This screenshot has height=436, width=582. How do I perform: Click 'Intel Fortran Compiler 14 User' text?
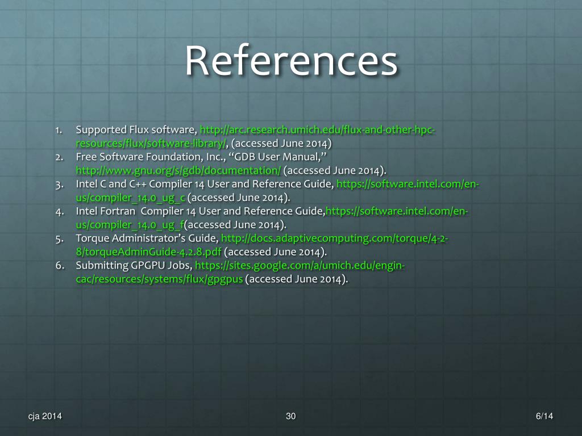click(148, 211)
